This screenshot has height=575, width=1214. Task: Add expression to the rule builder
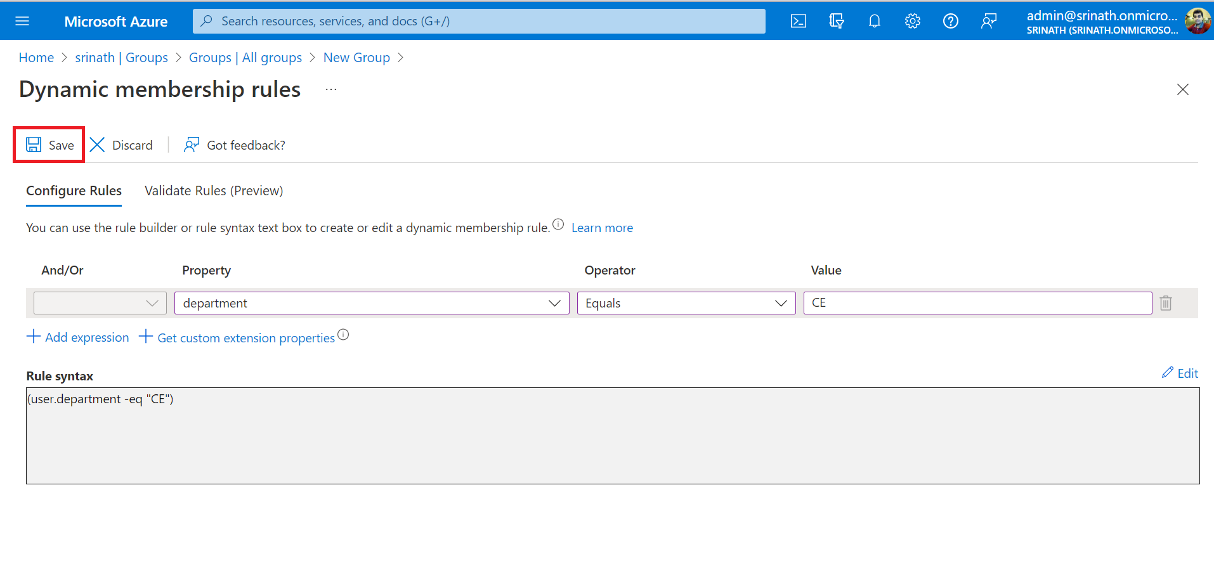(x=78, y=337)
